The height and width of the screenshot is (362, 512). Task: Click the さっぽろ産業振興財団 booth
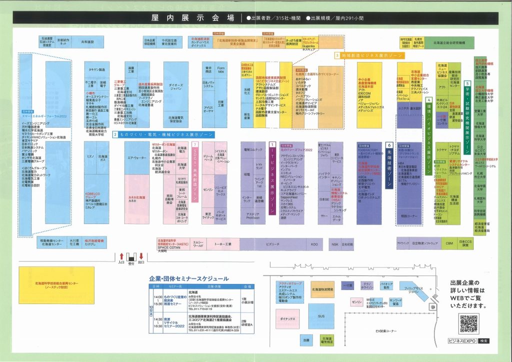point(294,42)
